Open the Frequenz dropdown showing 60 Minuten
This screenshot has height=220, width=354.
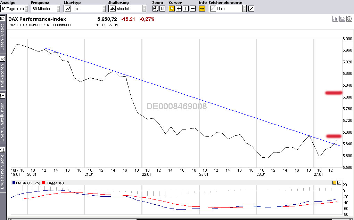44,8
